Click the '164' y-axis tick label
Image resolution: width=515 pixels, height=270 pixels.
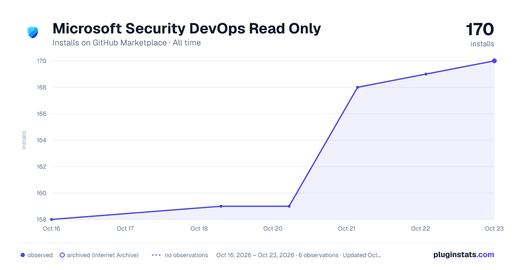click(x=41, y=140)
